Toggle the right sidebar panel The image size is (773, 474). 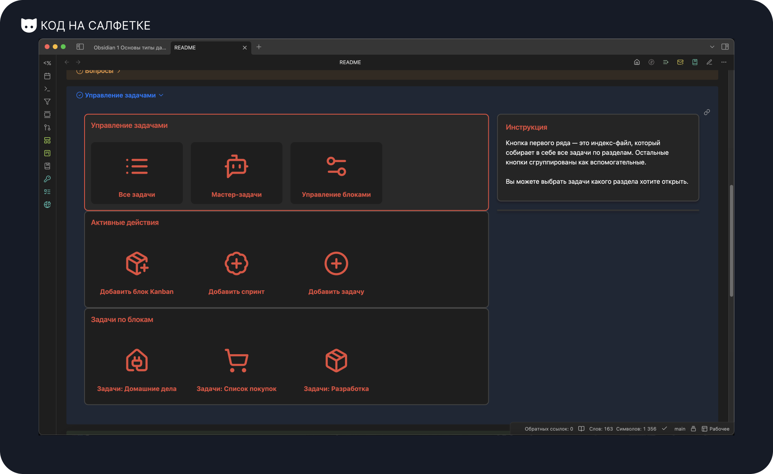pos(725,47)
